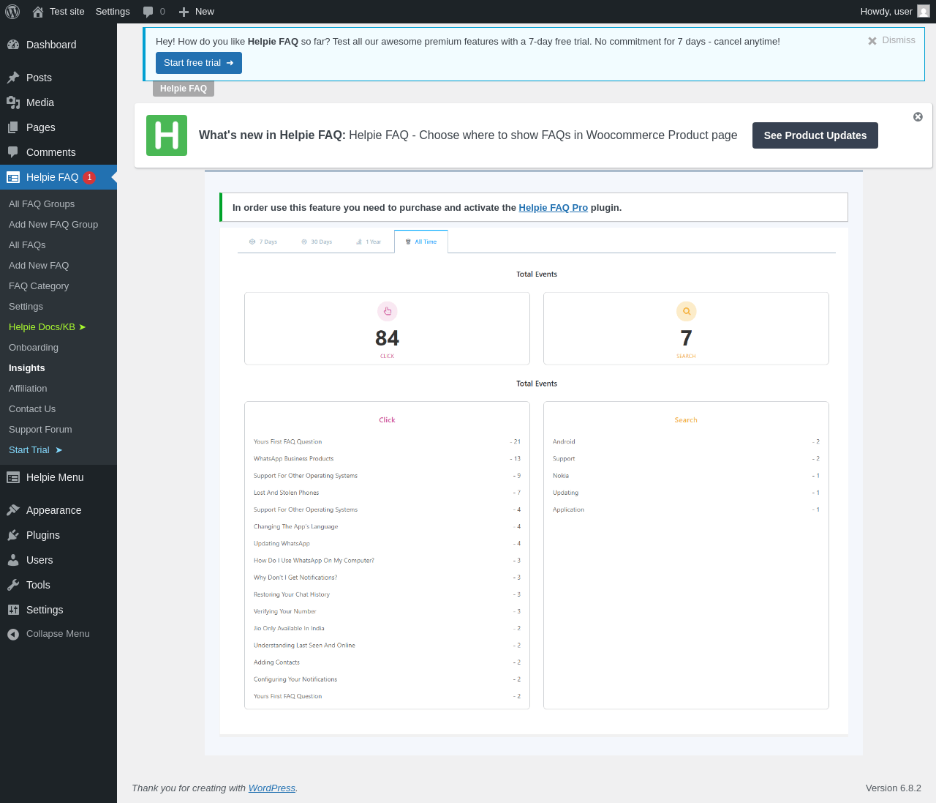Click the Posts pushpin icon

tap(13, 78)
